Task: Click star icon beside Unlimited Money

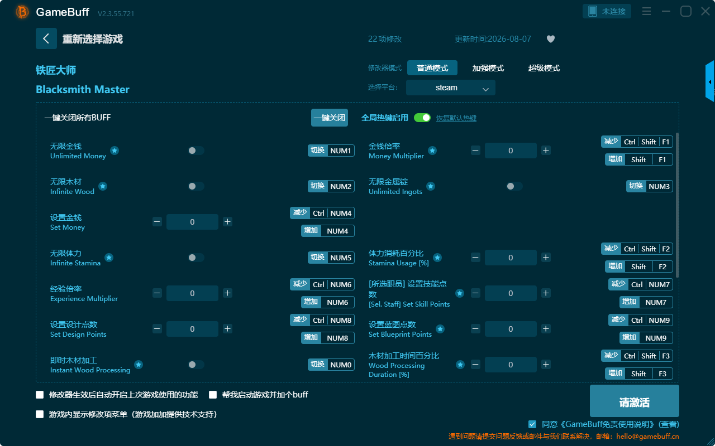Action: point(115,151)
